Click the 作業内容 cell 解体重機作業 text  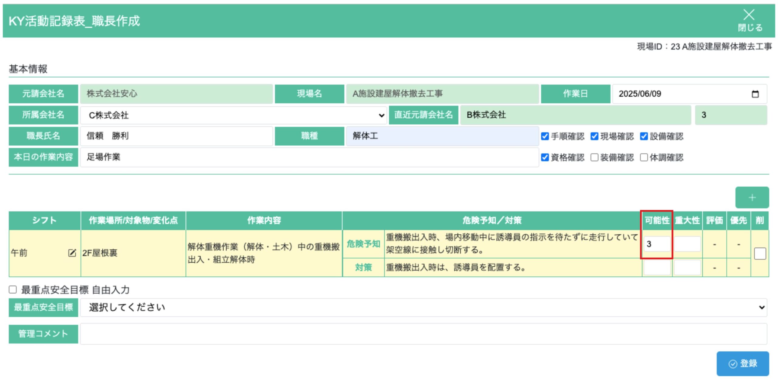[x=263, y=253]
